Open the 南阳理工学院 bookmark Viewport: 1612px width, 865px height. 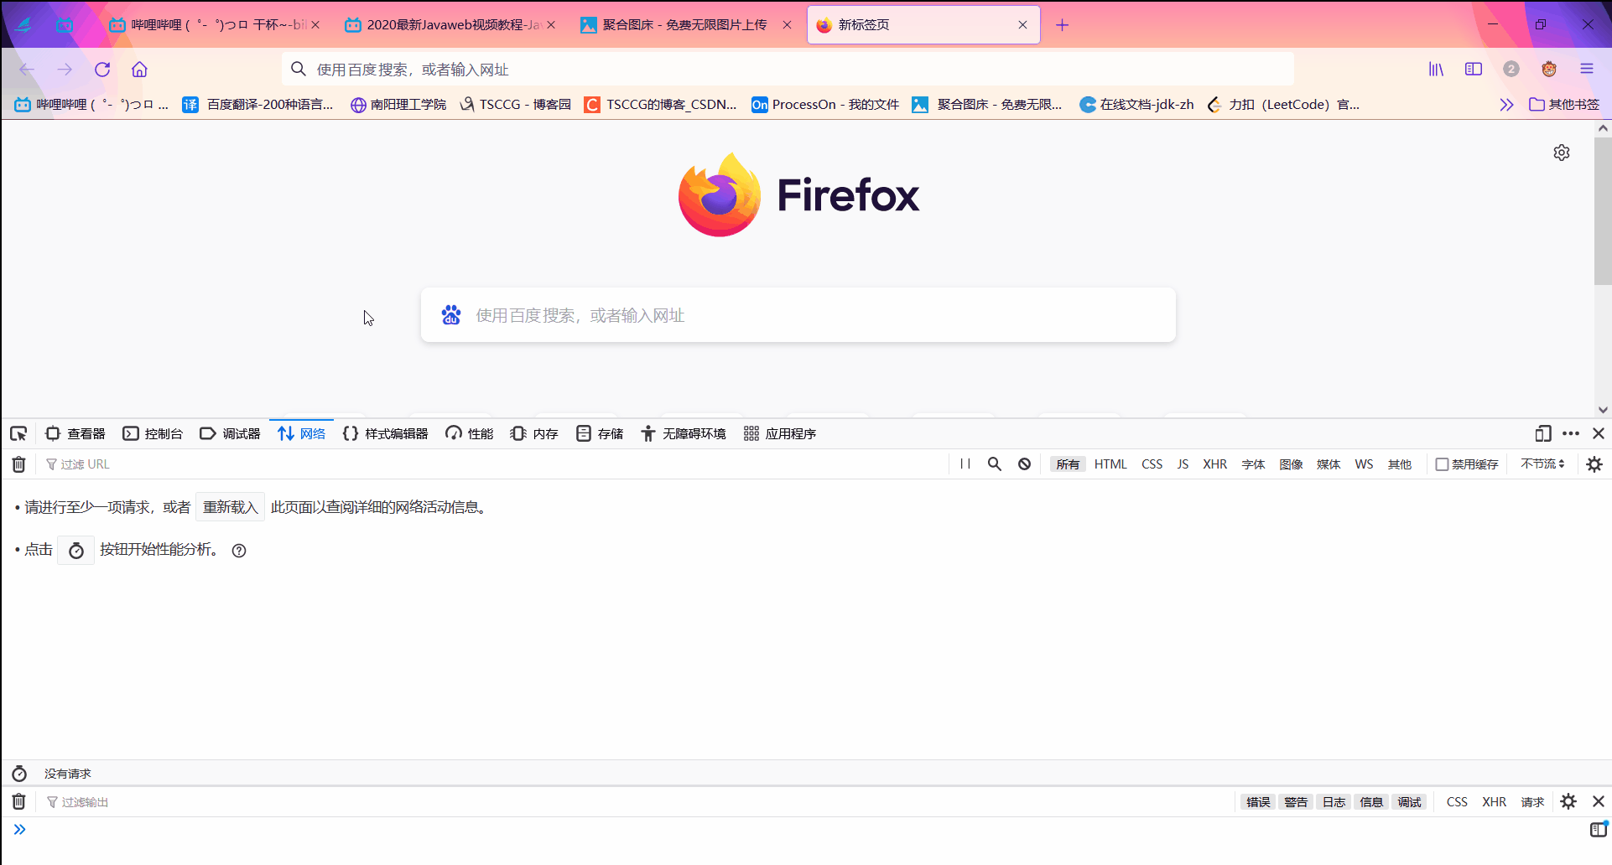398,105
